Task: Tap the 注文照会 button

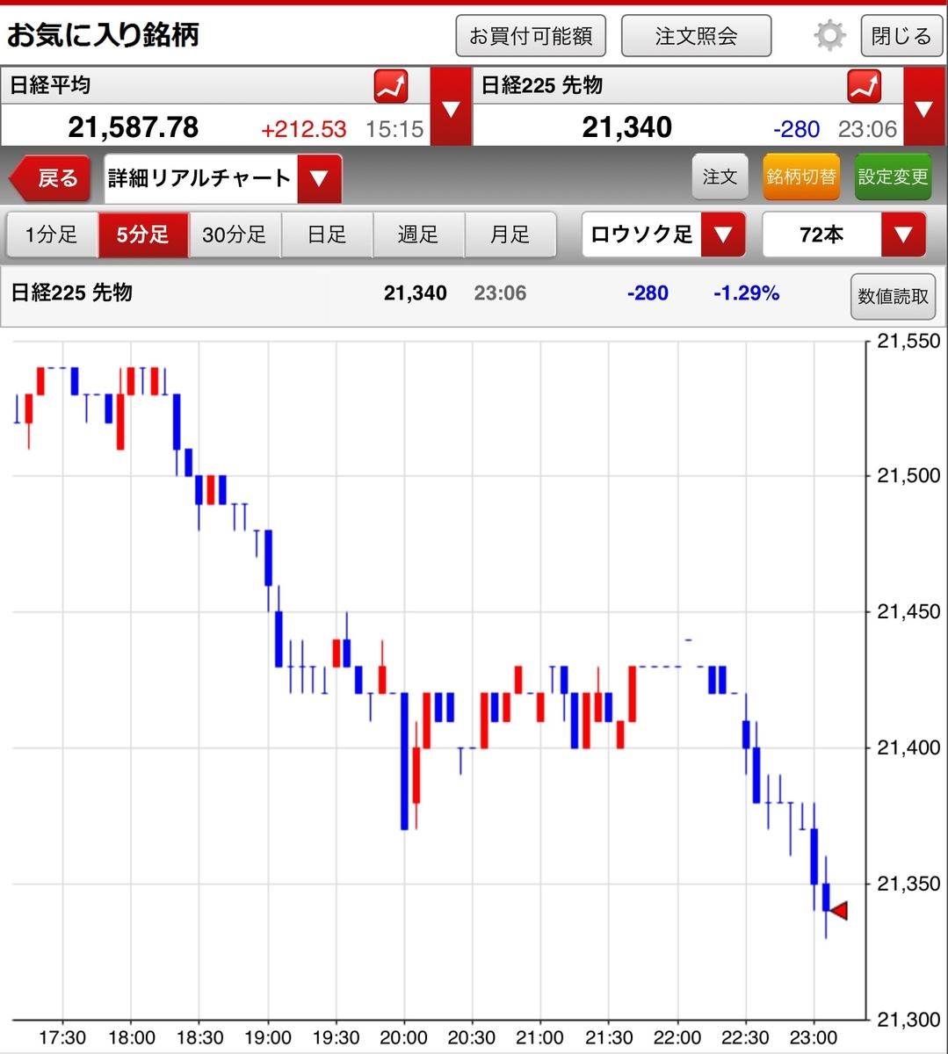Action: 696,36
